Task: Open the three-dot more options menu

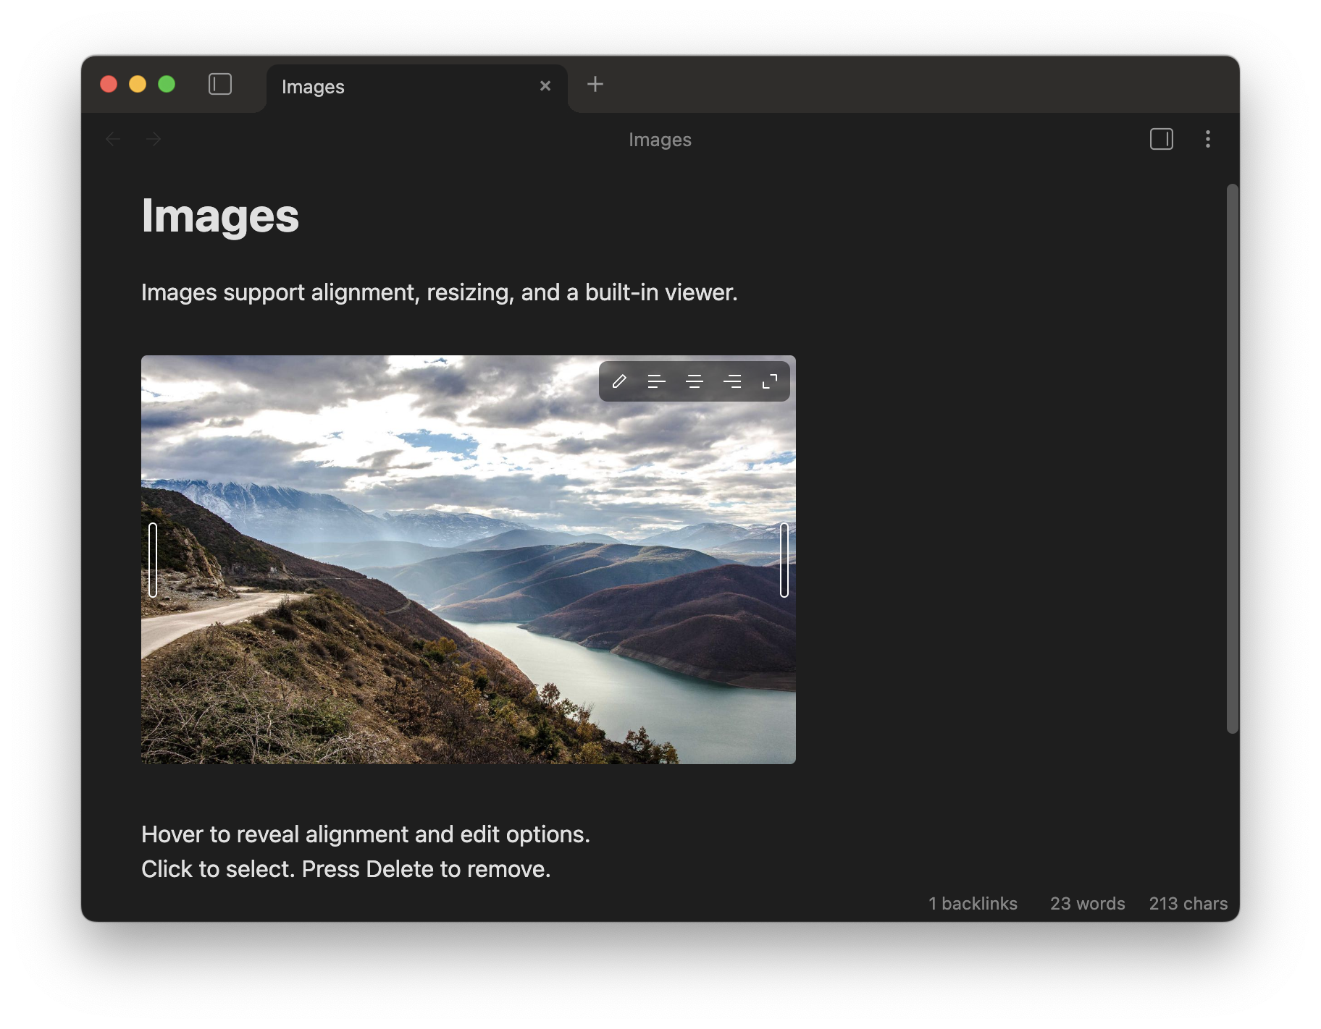Action: point(1207,139)
